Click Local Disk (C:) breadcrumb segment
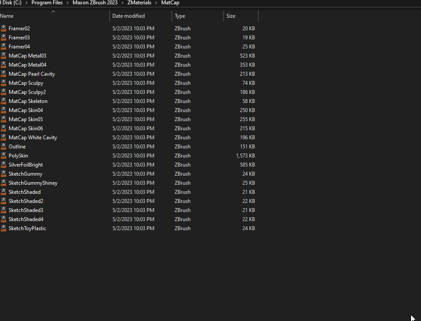 (11, 3)
